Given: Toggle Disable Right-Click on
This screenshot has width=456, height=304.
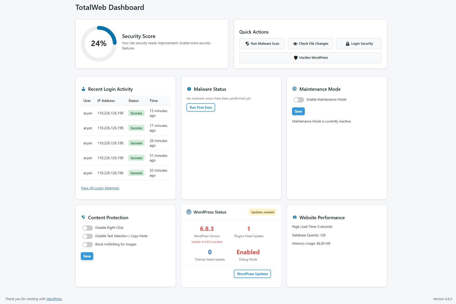Looking at the screenshot, I should coord(88,228).
